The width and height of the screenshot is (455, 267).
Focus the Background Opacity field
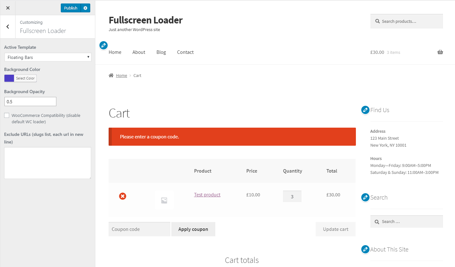tap(30, 102)
